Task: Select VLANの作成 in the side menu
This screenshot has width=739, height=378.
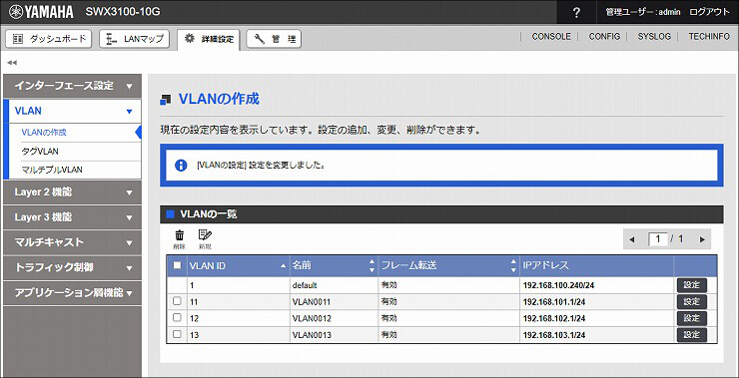Action: (44, 133)
